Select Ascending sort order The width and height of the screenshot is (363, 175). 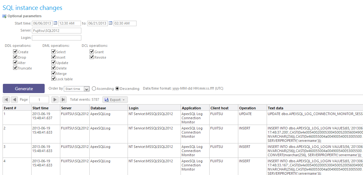click(94, 88)
